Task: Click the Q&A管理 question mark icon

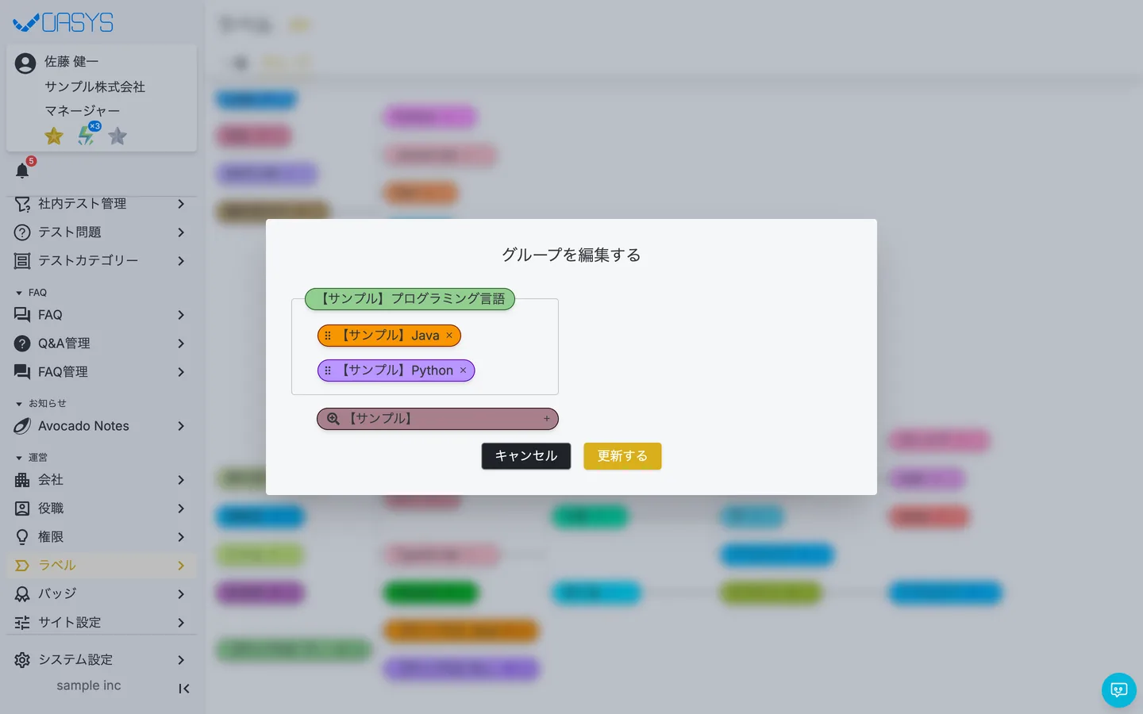Action: point(22,344)
